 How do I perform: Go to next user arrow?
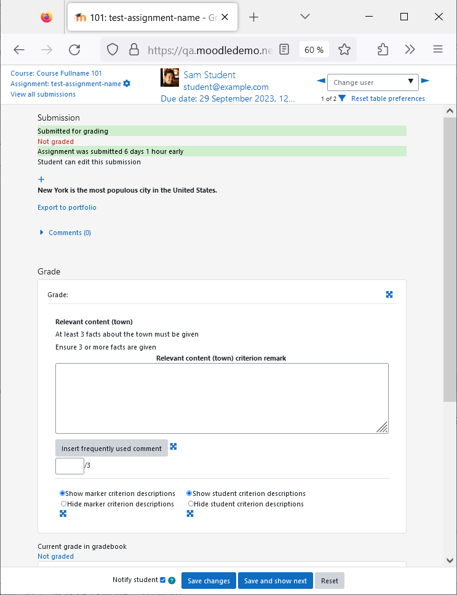(x=425, y=81)
